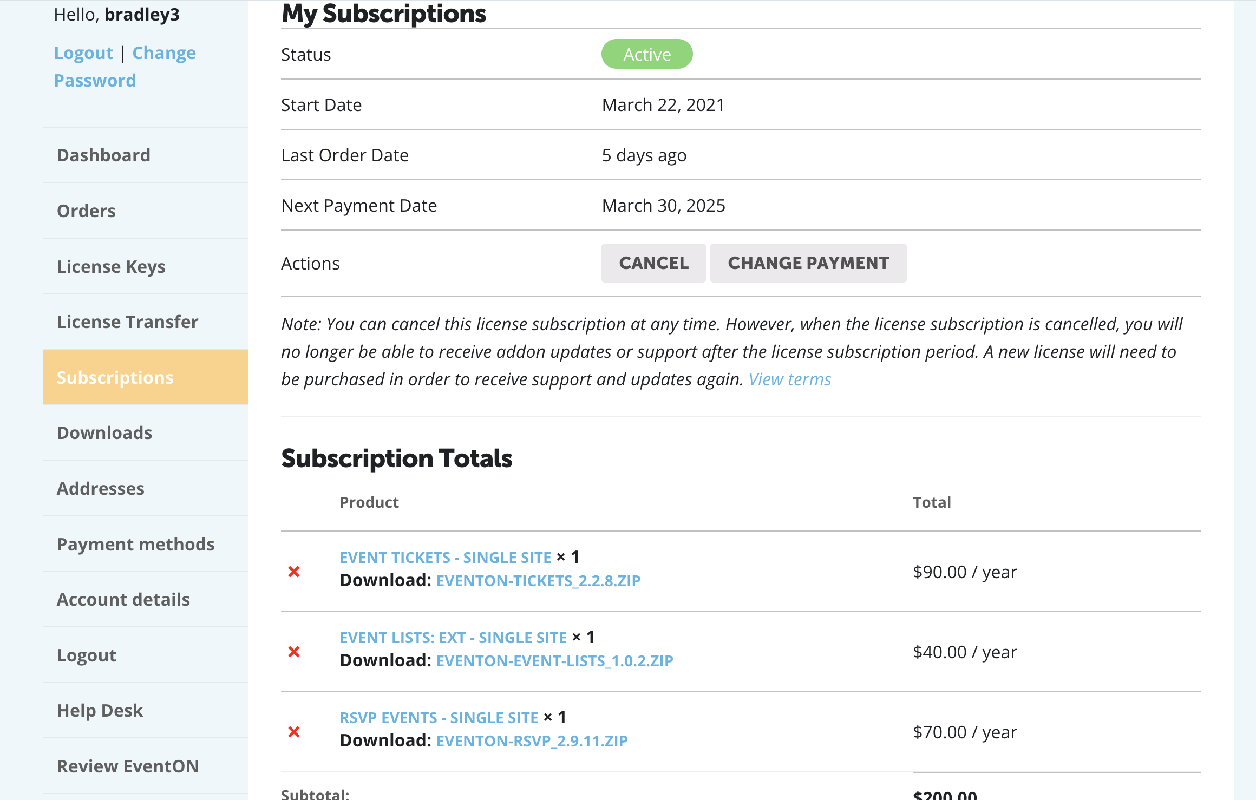Download EVENTON-TICKETS_2.2.8.ZIP file
The width and height of the screenshot is (1256, 800).
click(x=538, y=581)
